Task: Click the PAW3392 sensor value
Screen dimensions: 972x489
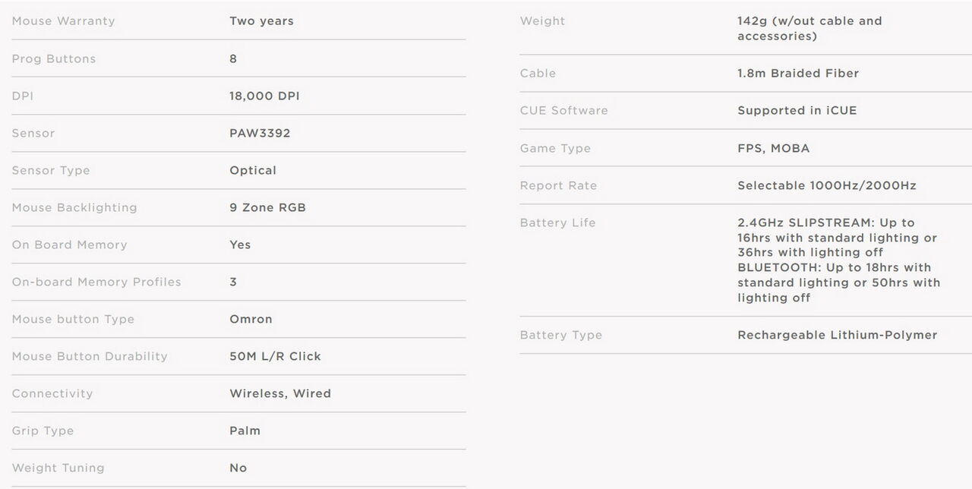Action: click(260, 133)
